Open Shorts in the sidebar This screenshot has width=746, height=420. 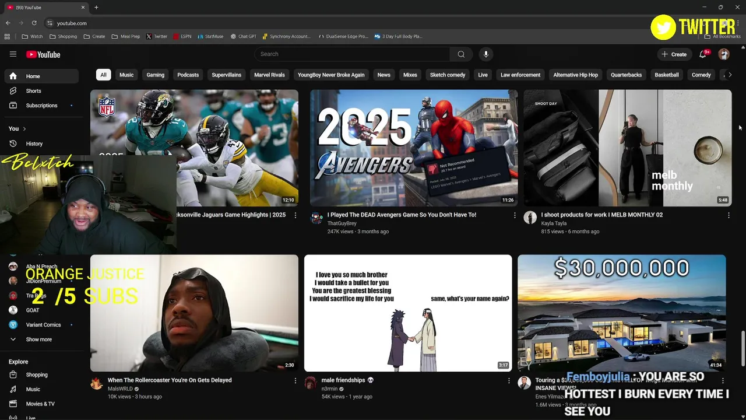tap(41, 91)
